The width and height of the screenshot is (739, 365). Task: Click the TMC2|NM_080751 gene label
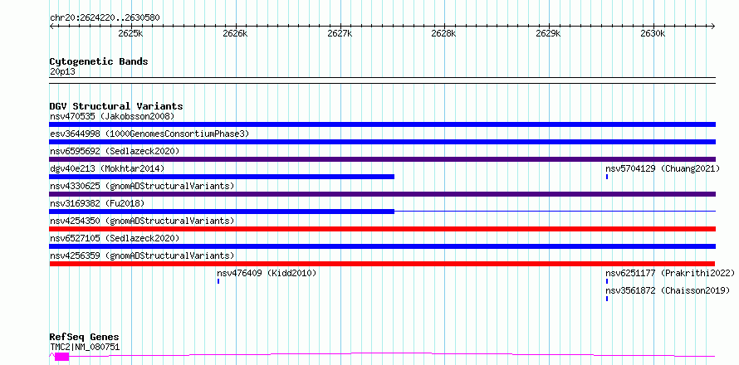point(85,348)
